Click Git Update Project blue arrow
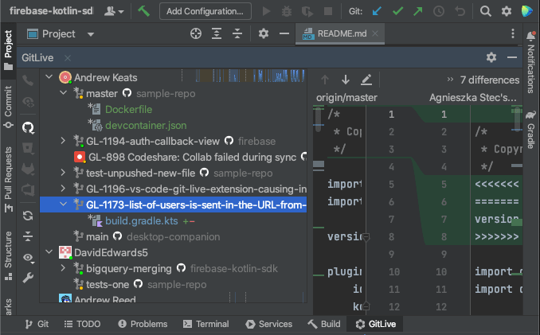Image resolution: width=540 pixels, height=335 pixels. 377,11
